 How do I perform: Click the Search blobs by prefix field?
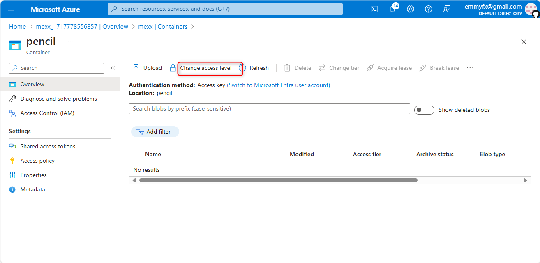[269, 108]
